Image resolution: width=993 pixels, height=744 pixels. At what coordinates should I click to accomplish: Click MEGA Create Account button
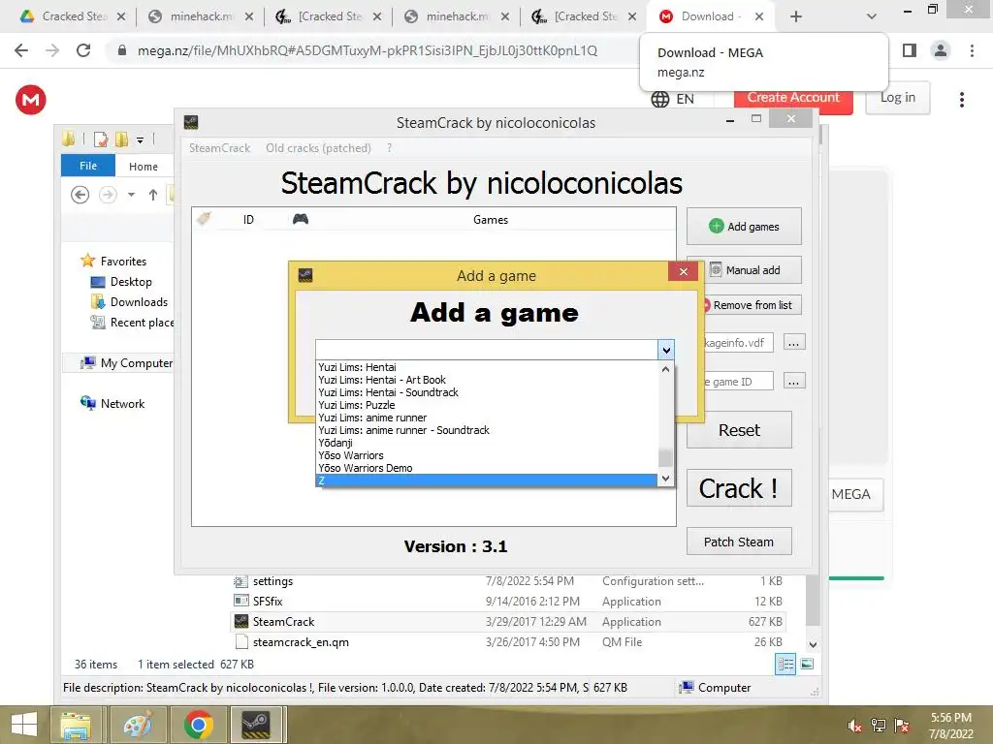(x=793, y=98)
